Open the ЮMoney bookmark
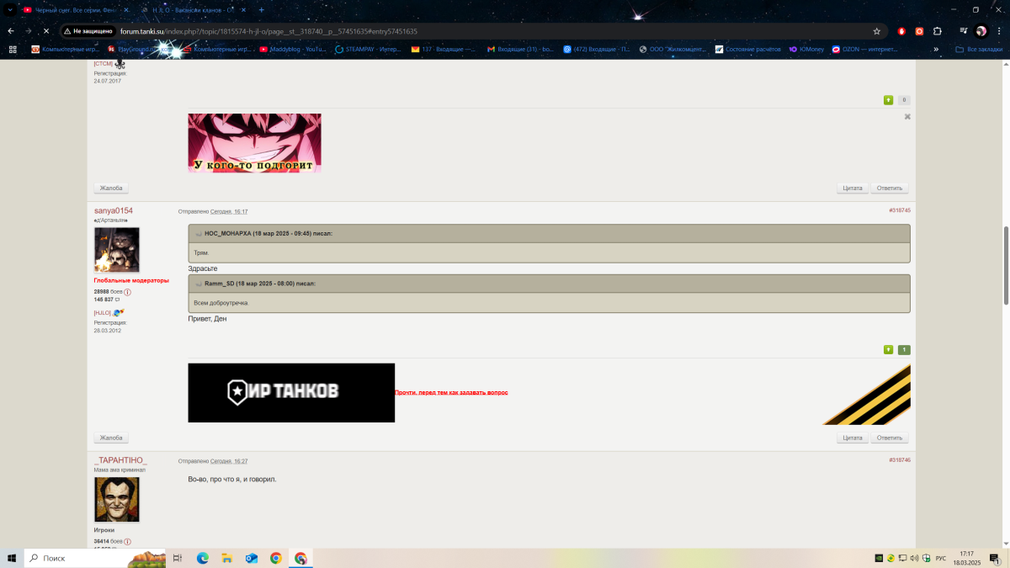Image resolution: width=1010 pixels, height=568 pixels. [x=806, y=50]
